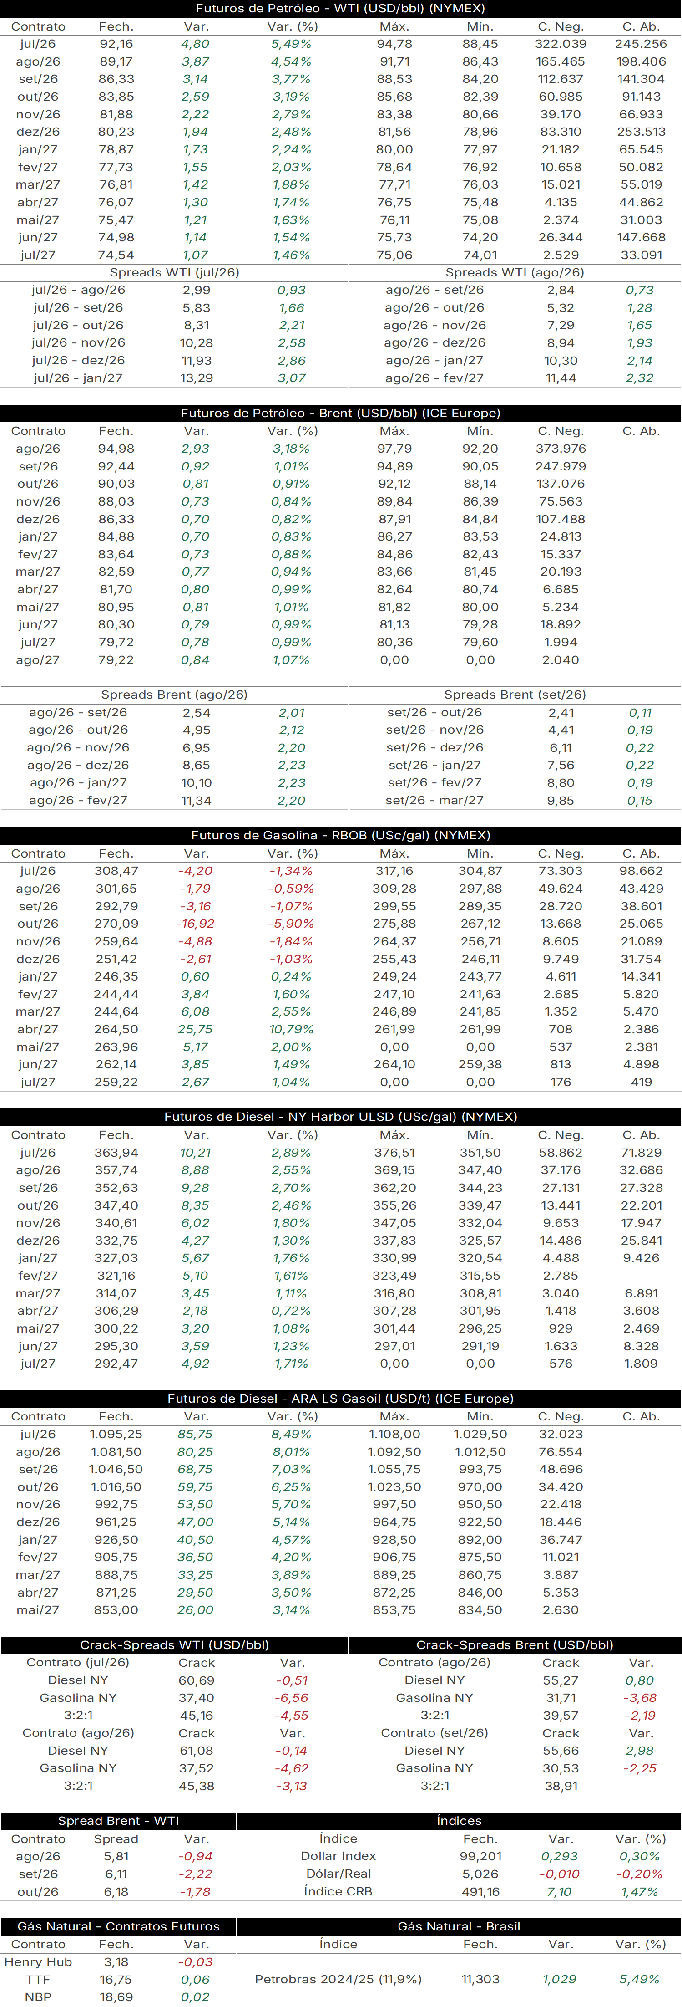Click the jul/26 - jan/27 WTI spread row
Screen dimensions: 682x2007
(x=174, y=378)
